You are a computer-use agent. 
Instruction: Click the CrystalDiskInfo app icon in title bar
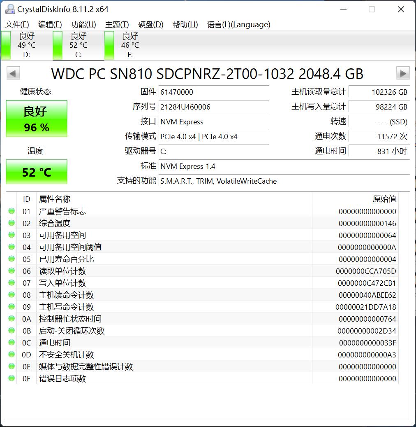coord(10,9)
